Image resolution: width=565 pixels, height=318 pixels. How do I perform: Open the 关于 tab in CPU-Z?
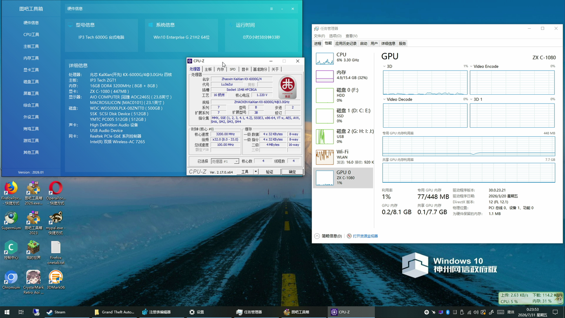275,69
